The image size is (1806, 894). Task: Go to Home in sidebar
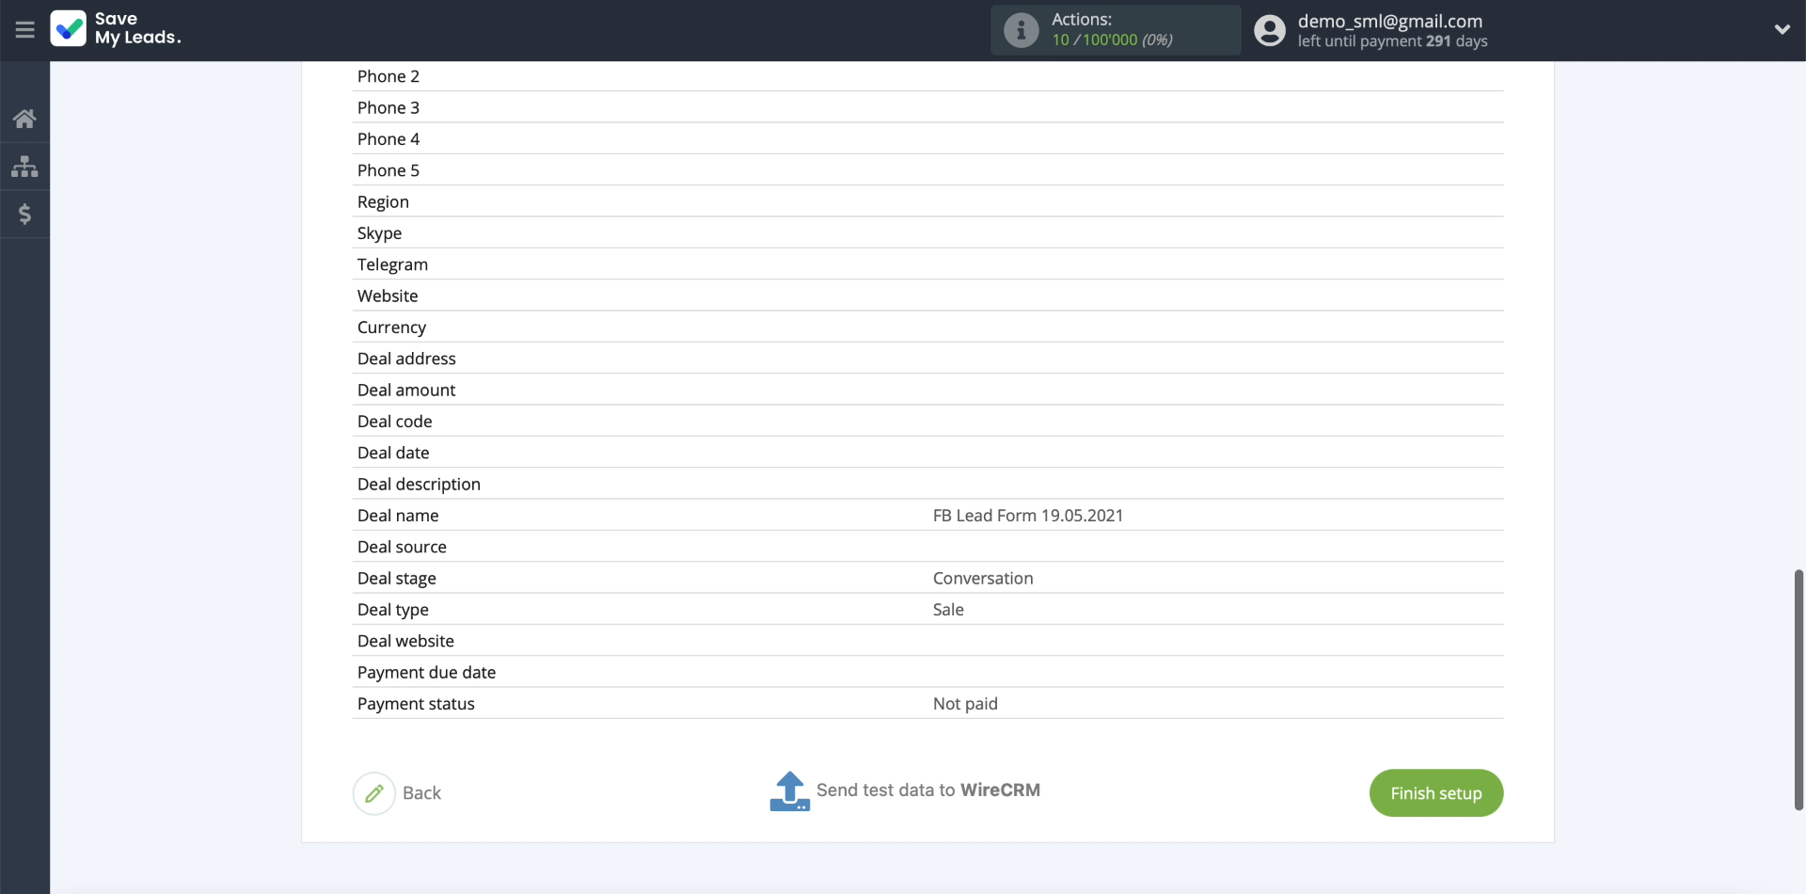(24, 119)
